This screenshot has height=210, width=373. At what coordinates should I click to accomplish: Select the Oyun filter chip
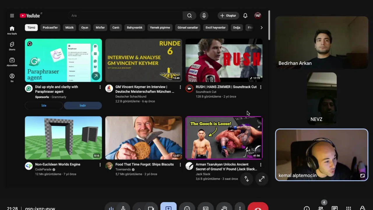(x=85, y=27)
